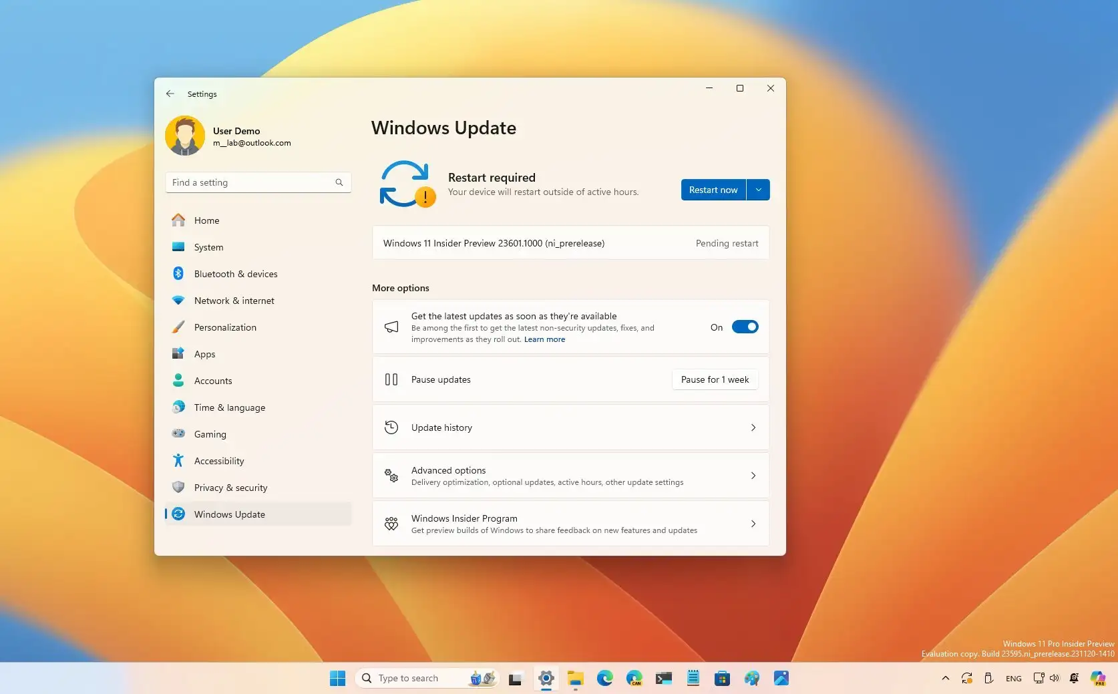Show hidden tray icons with the chevron
This screenshot has height=694, width=1118.
(945, 678)
